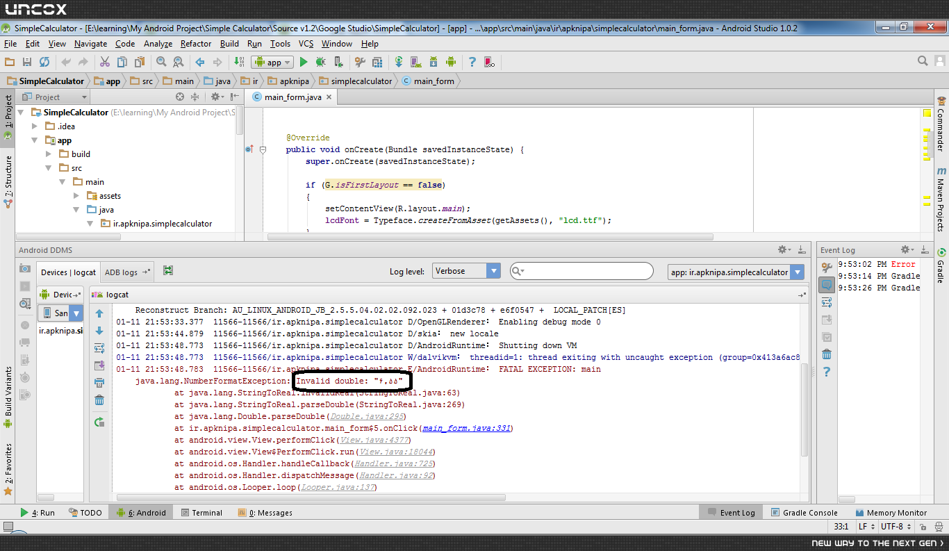This screenshot has width=949, height=551.
Task: Click the Attach debugger to Android process icon
Action: coord(338,62)
